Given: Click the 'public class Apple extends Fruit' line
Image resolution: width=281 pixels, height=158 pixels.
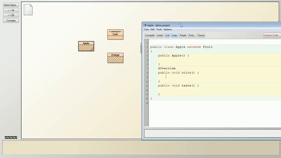Looking at the screenshot, I should [181, 47].
